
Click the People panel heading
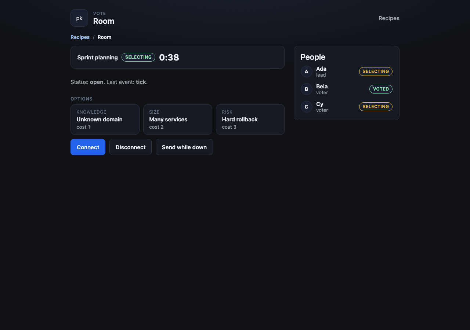313,57
